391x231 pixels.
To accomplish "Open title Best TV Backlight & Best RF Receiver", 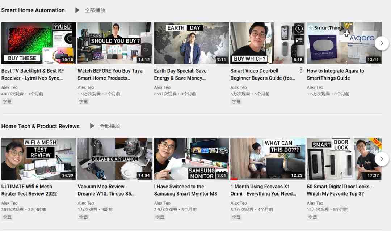I will click(33, 74).
